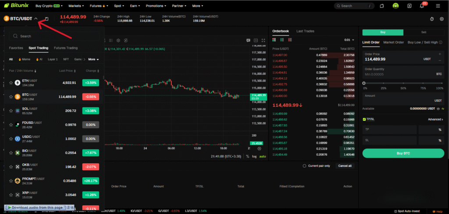Click the order quantity percentage slider handle
This screenshot has width=449, height=214.
pos(363,83)
